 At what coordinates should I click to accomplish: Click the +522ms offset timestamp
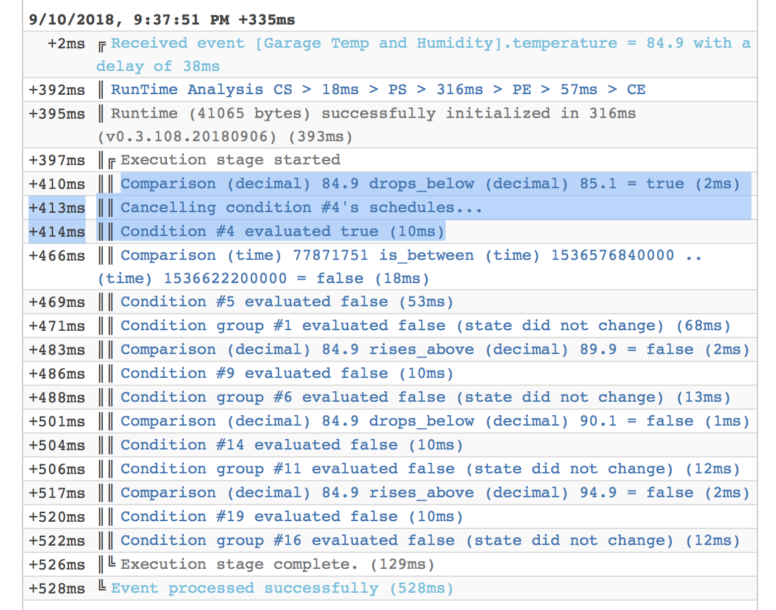point(57,541)
